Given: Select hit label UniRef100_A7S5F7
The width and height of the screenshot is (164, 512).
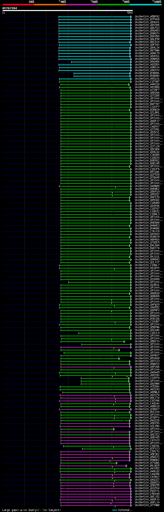Looking at the screenshot, I should [147, 90].
